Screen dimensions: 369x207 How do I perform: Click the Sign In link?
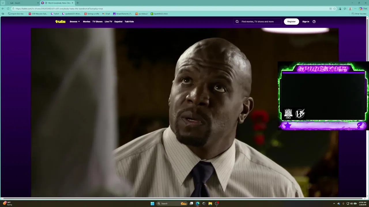click(306, 22)
